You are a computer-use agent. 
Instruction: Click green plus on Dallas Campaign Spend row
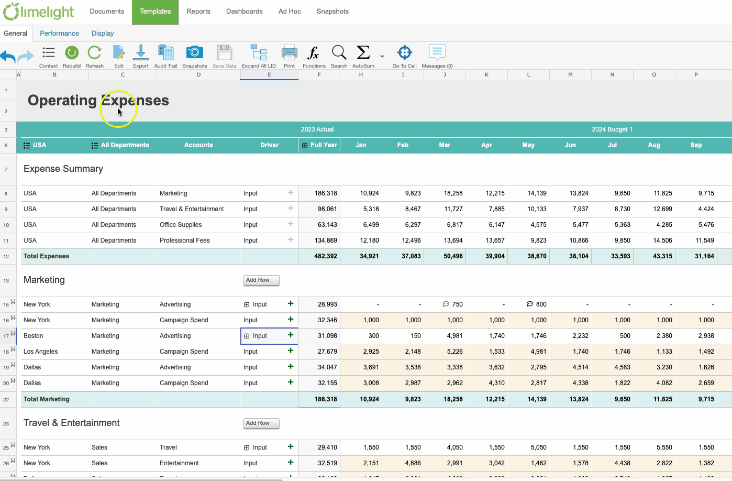click(x=291, y=382)
